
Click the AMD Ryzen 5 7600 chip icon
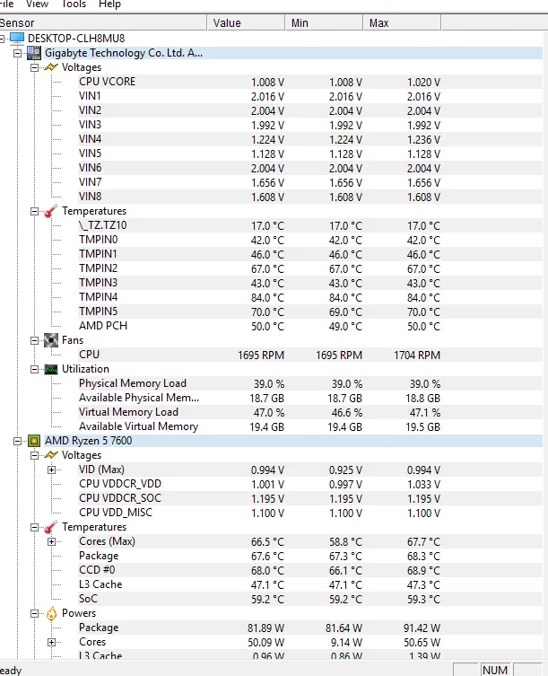pyautogui.click(x=34, y=441)
